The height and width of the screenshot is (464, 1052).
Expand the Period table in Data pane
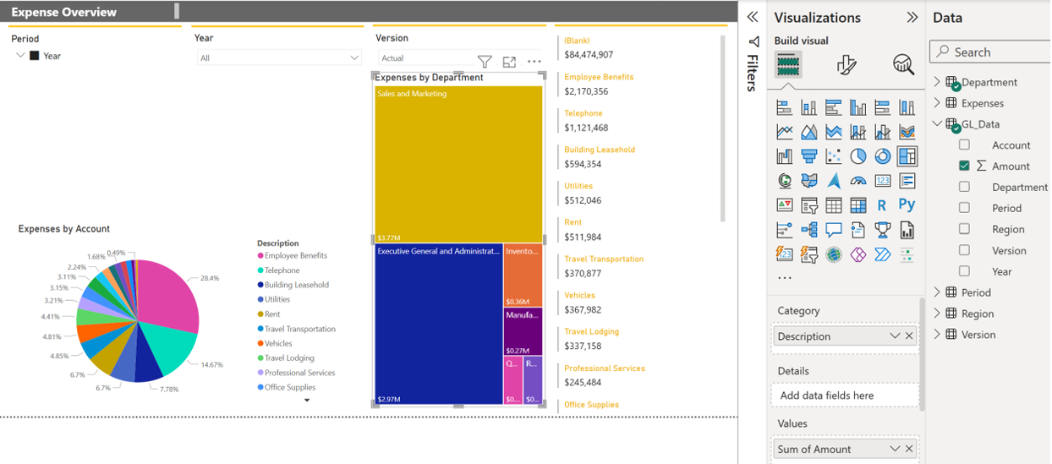936,292
